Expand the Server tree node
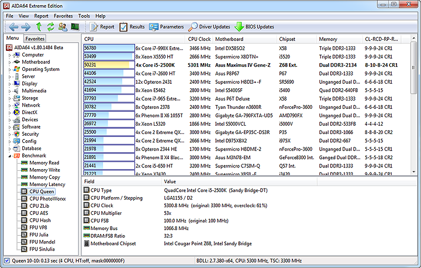 [10, 77]
